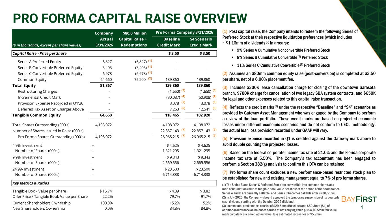Click the page number 1
386x217 pixels.
362,208
